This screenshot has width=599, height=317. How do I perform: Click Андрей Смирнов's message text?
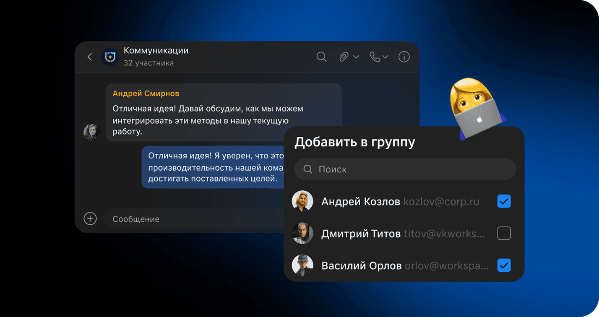pyautogui.click(x=208, y=120)
